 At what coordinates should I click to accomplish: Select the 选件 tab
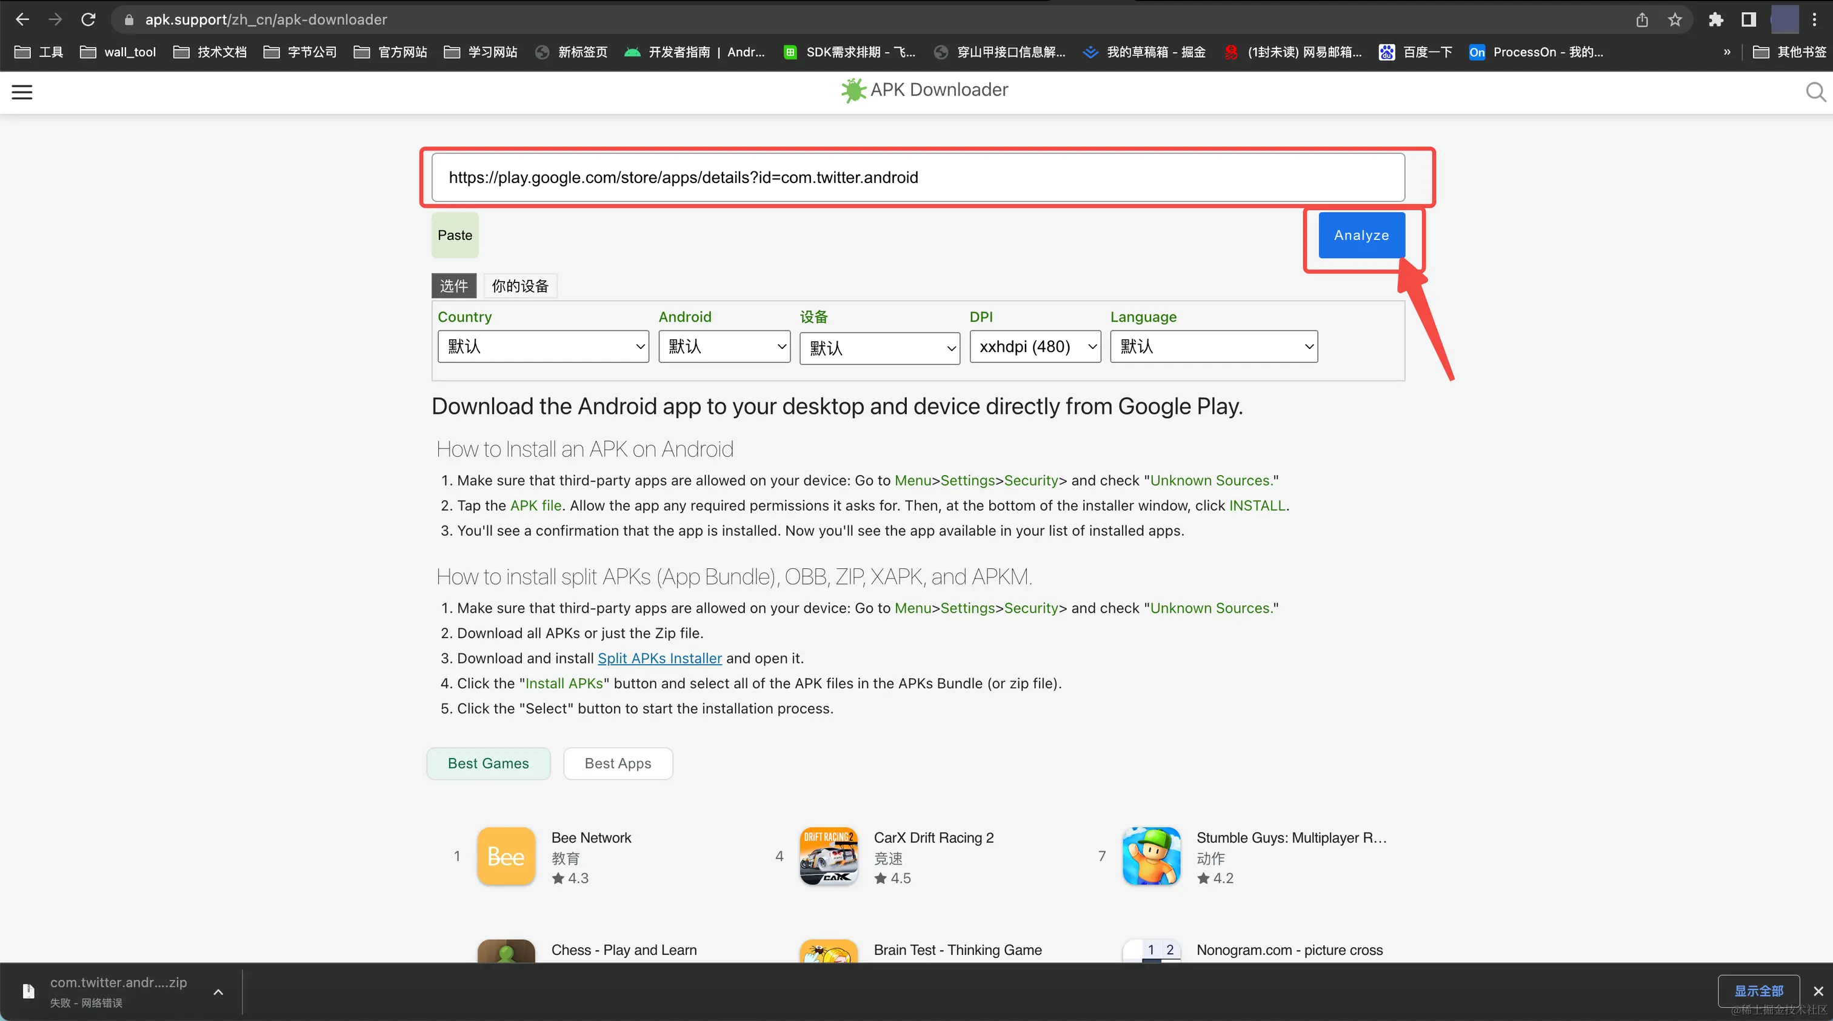(454, 286)
